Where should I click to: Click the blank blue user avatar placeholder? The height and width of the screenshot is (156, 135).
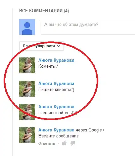(x=27, y=27)
